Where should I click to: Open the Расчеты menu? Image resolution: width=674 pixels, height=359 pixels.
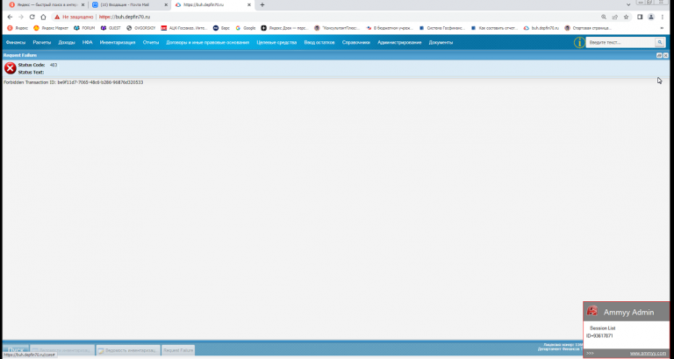click(42, 42)
